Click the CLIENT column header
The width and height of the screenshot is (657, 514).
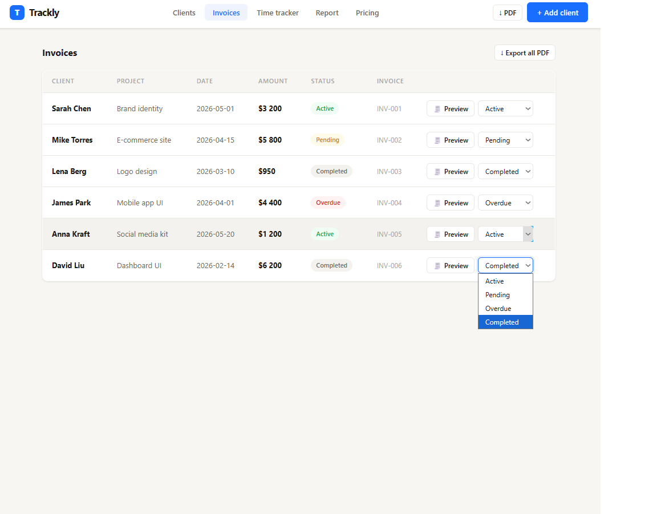63,82
